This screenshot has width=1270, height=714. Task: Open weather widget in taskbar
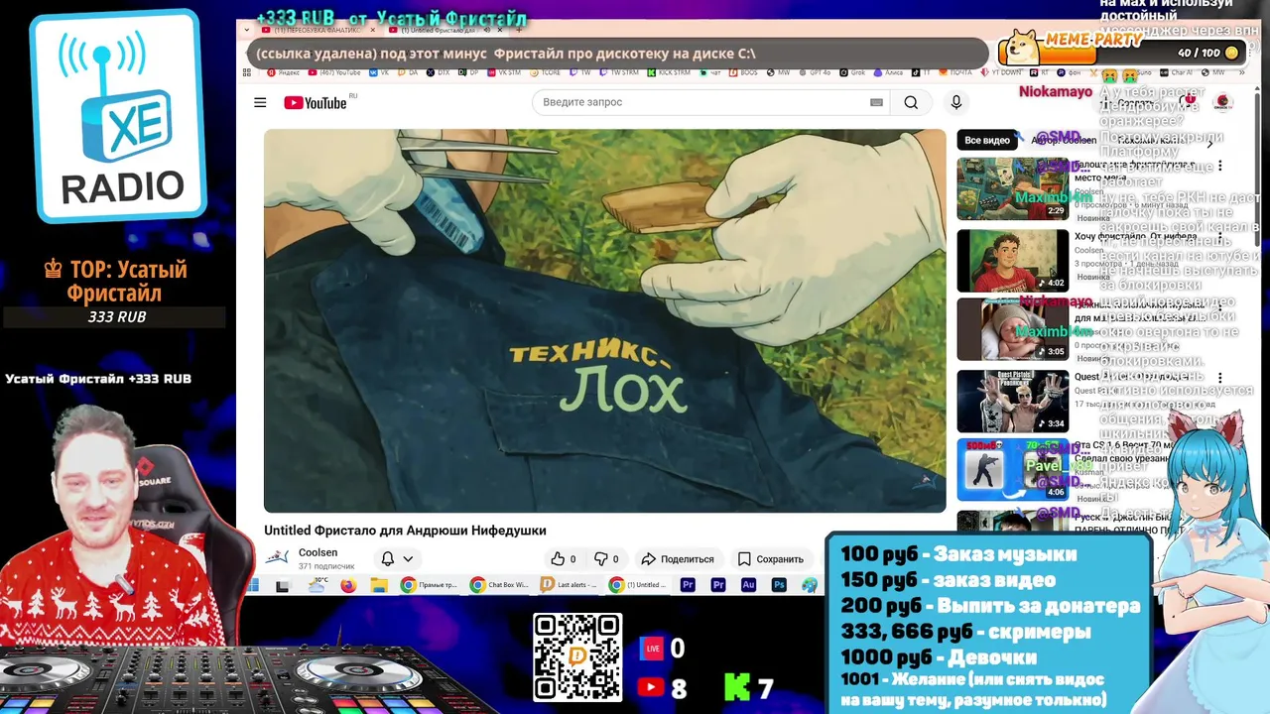point(317,585)
